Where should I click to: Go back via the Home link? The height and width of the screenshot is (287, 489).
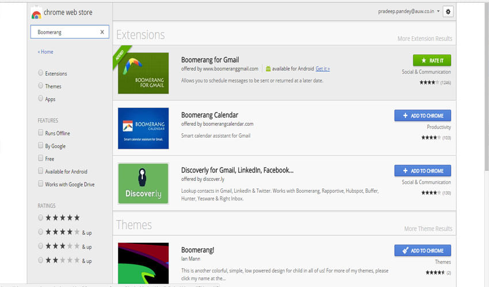point(45,52)
